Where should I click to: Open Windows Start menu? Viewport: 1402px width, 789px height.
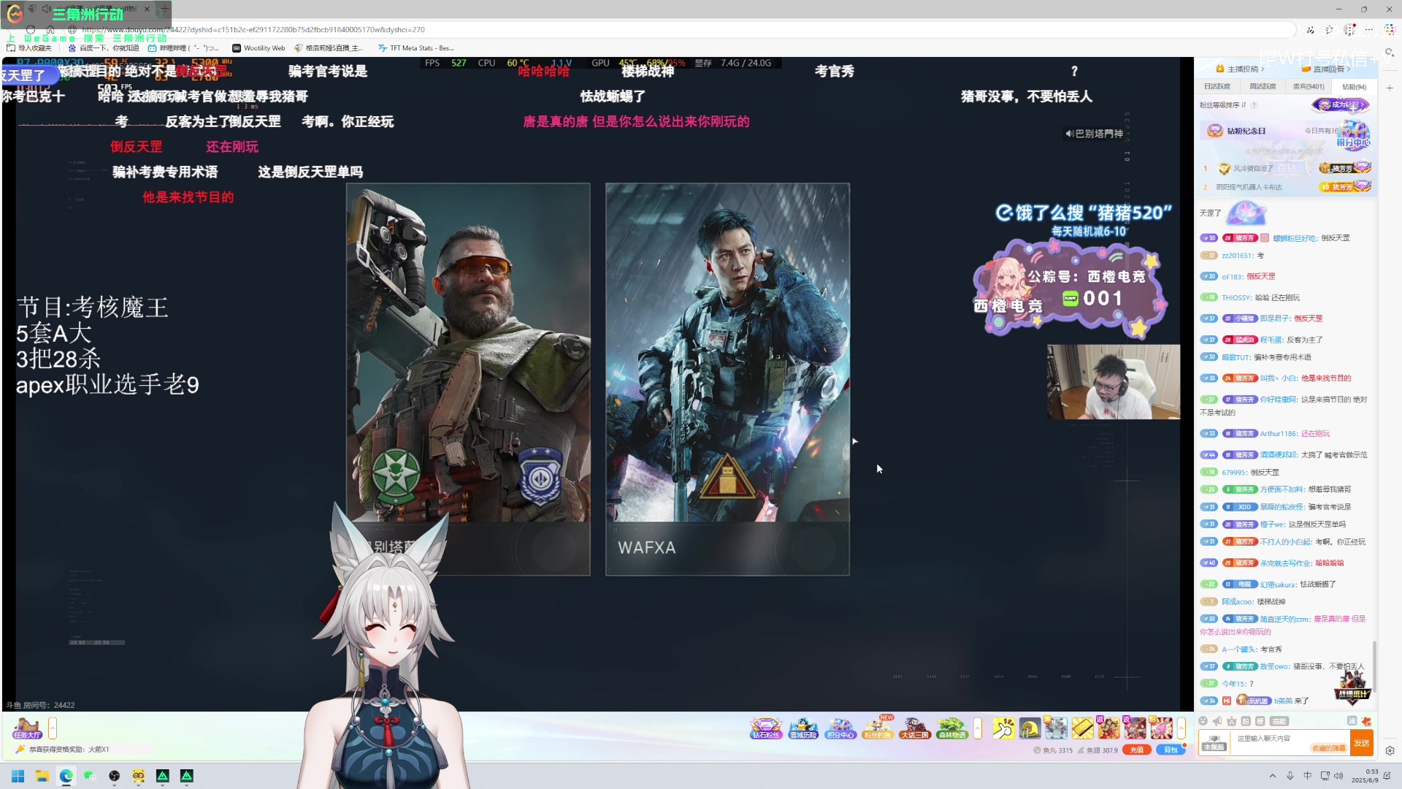pos(18,776)
